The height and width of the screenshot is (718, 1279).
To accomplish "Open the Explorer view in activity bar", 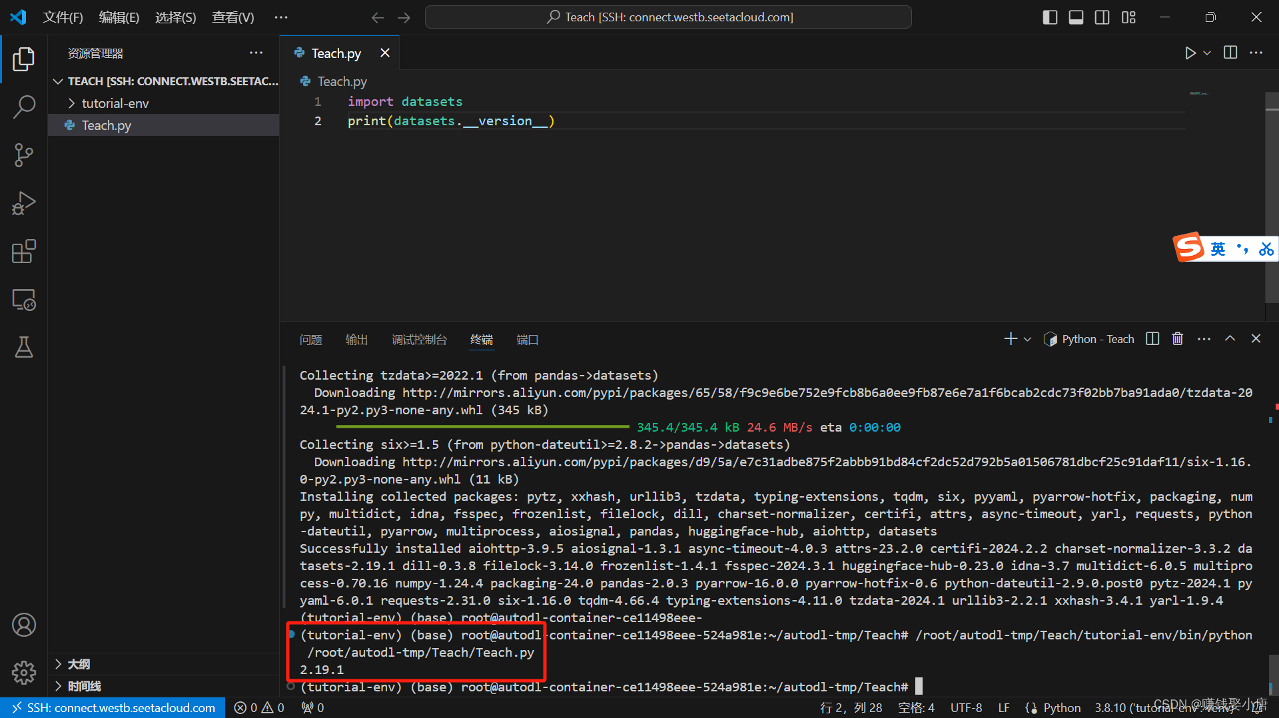I will tap(24, 59).
